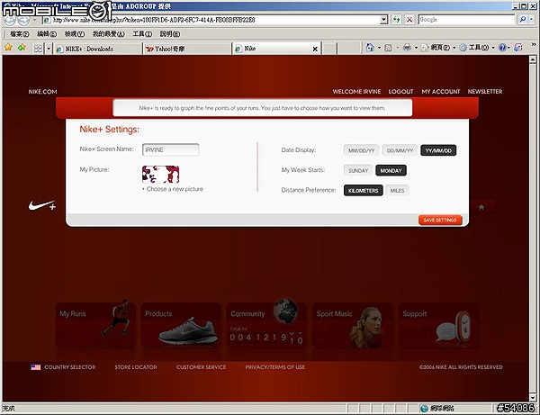Open the My Runs tile
This screenshot has height=415, width=540.
[95, 326]
